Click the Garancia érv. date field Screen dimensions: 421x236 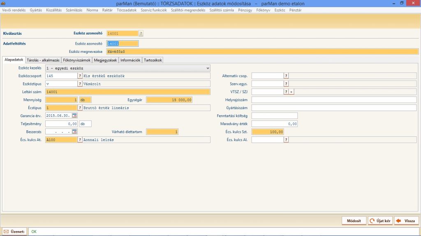58,116
